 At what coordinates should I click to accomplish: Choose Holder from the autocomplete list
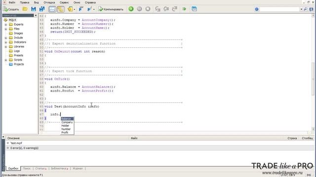67,126
